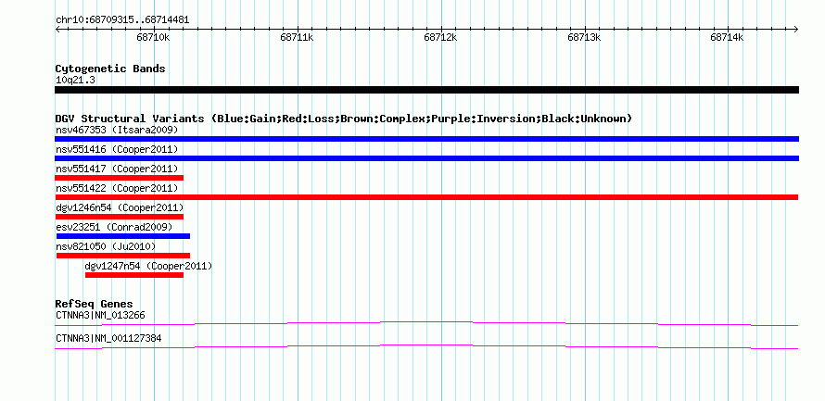Click the blue esv23251 gain bar

[123, 236]
